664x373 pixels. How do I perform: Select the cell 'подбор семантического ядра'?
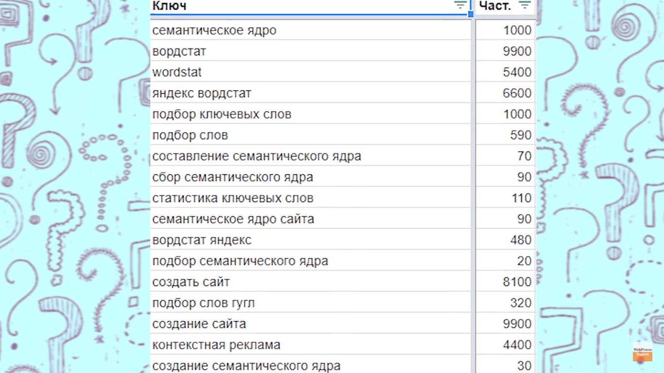pyautogui.click(x=311, y=261)
